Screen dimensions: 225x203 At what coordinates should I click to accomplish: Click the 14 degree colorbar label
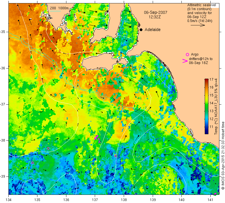tap(211, 103)
